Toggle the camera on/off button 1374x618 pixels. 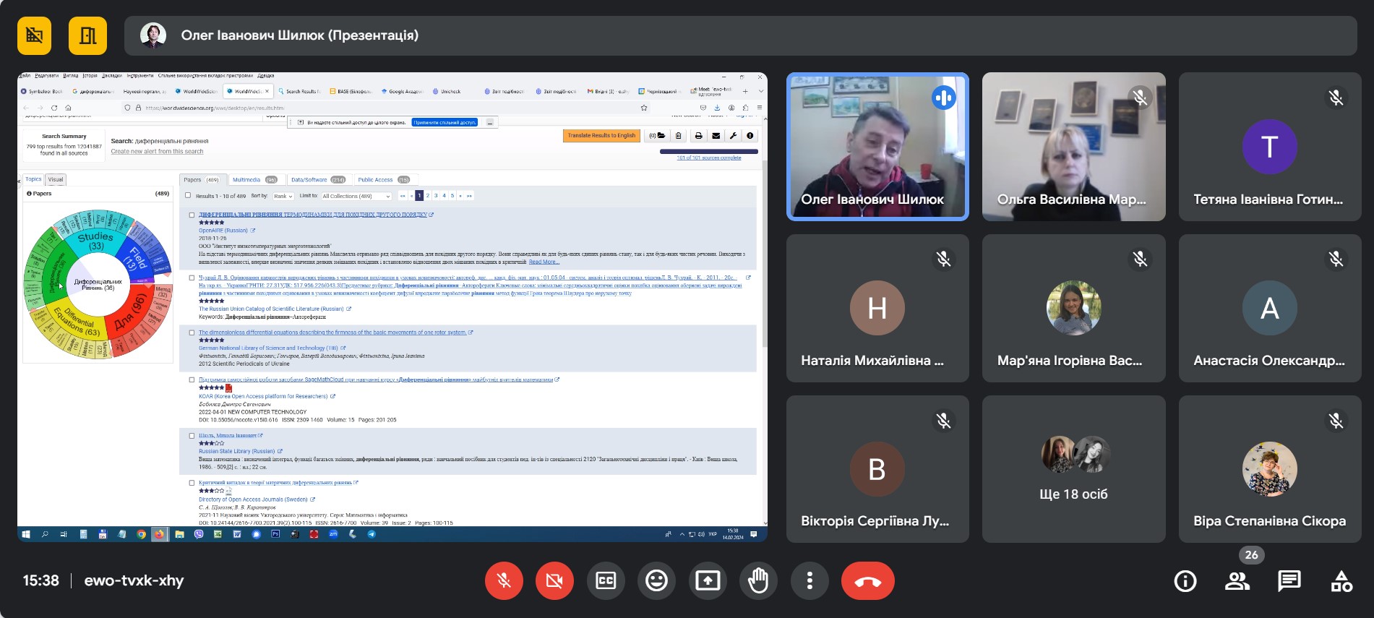(554, 580)
